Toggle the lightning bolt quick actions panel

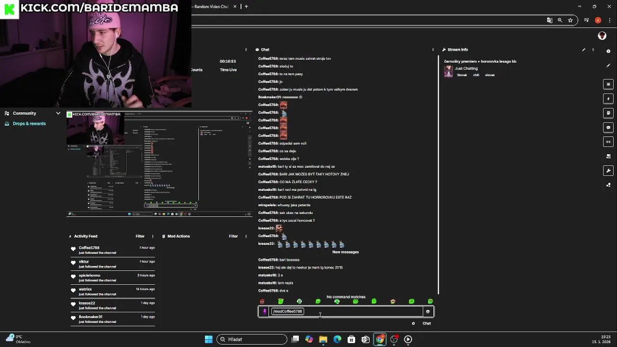[608, 99]
